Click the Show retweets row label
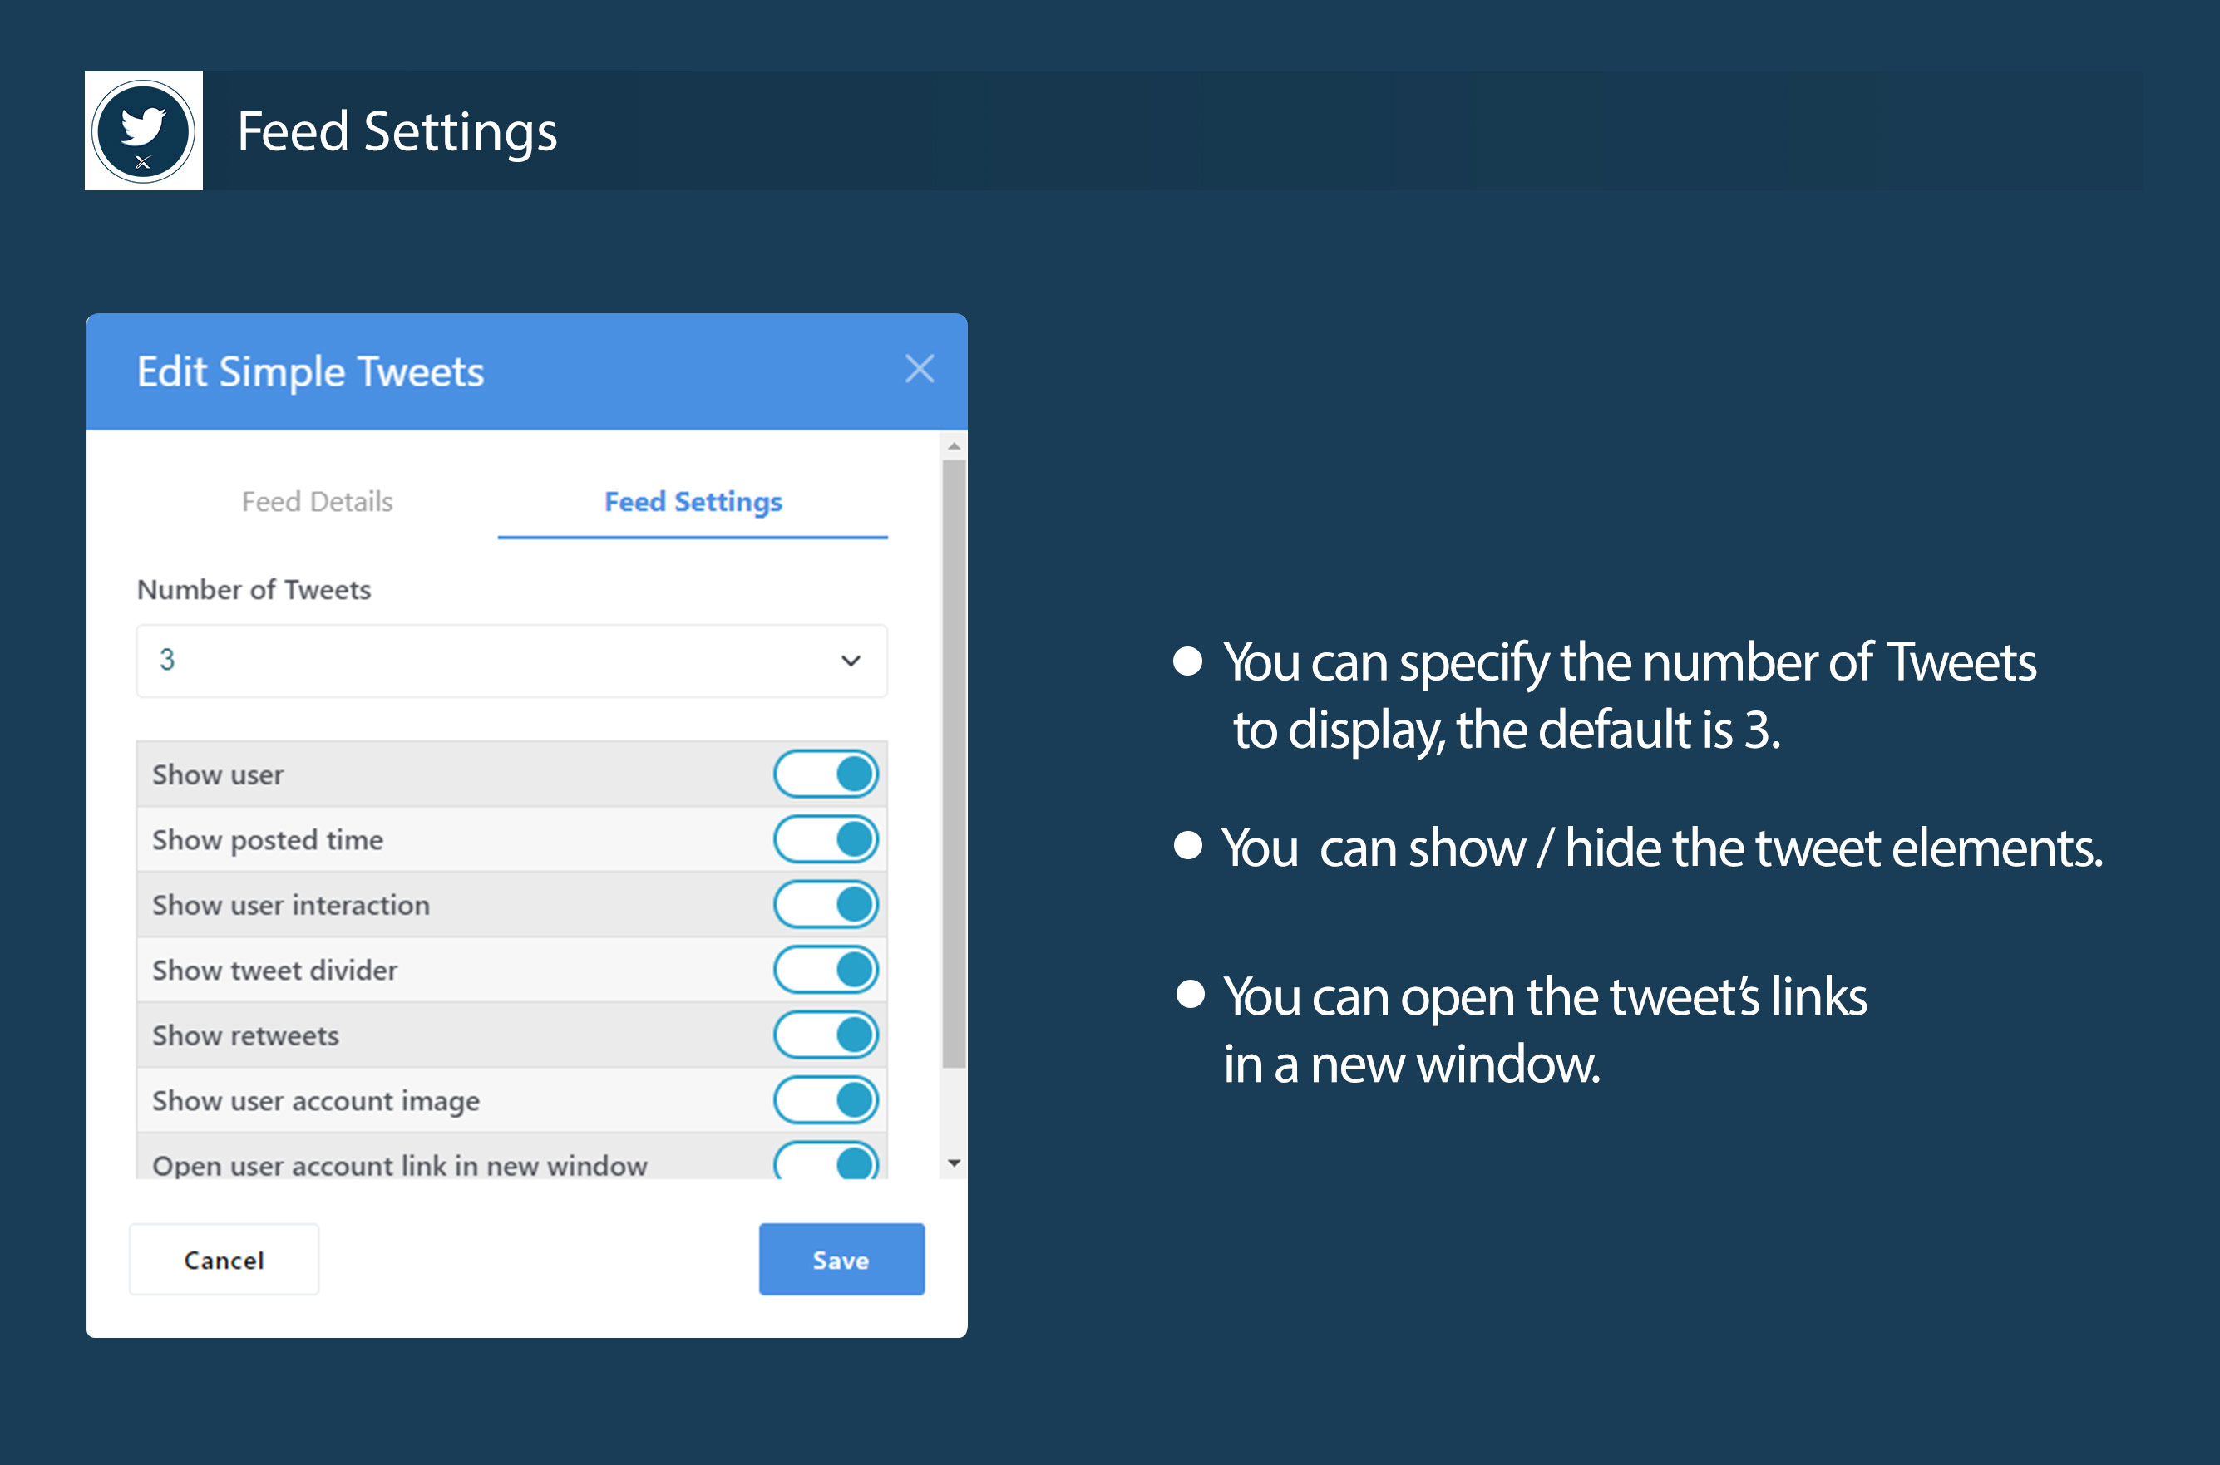Image resolution: width=2220 pixels, height=1465 pixels. [246, 1035]
